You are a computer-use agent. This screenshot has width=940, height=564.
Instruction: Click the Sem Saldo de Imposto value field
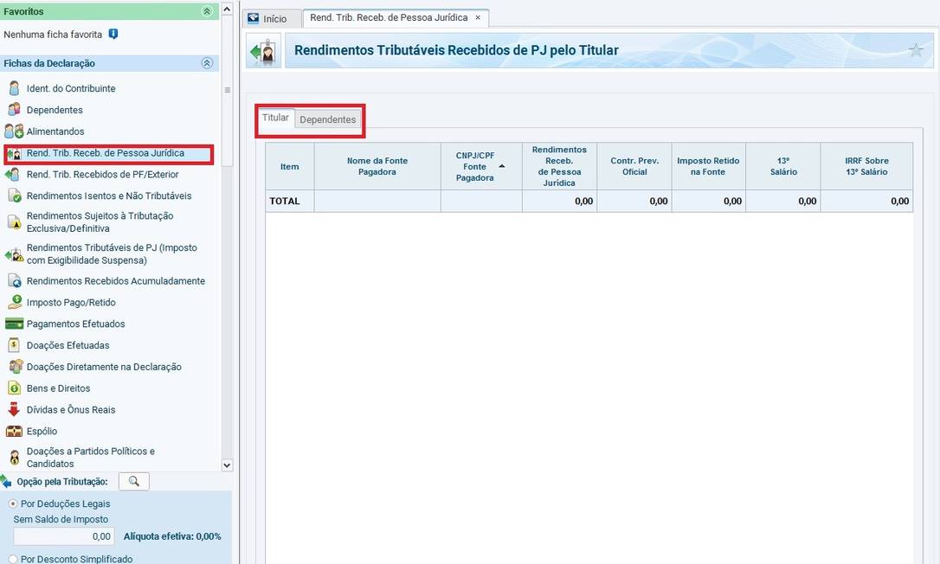pos(63,536)
